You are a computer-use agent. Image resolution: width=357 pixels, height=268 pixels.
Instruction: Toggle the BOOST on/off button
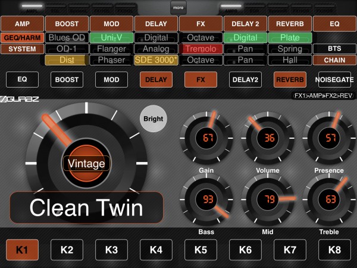[x=67, y=79]
